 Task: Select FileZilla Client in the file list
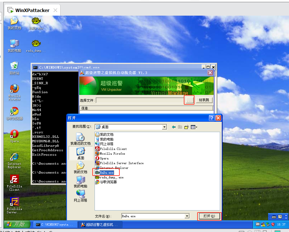tap(111, 149)
